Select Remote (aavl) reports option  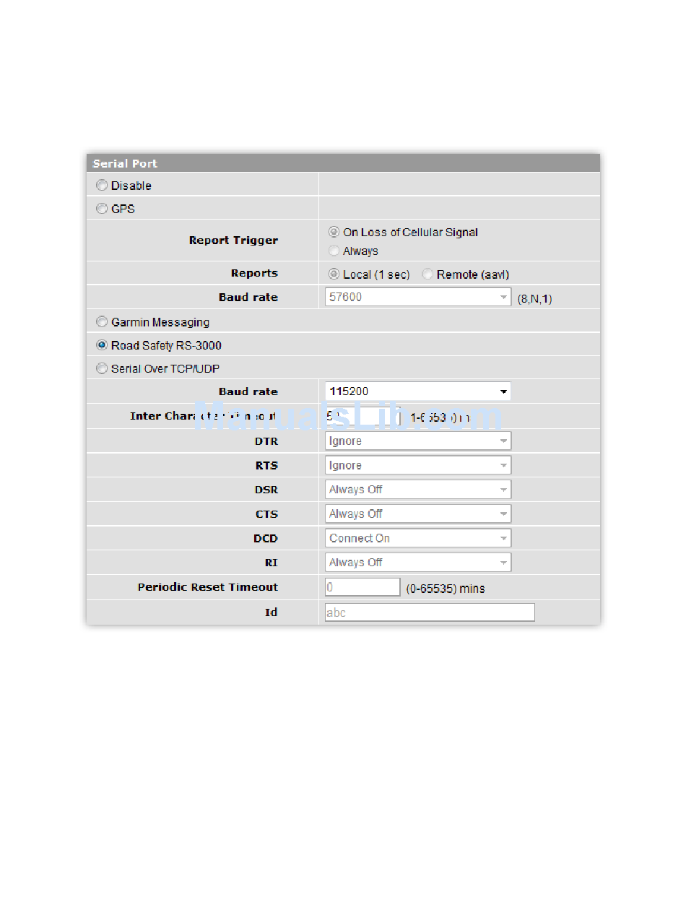(x=427, y=274)
